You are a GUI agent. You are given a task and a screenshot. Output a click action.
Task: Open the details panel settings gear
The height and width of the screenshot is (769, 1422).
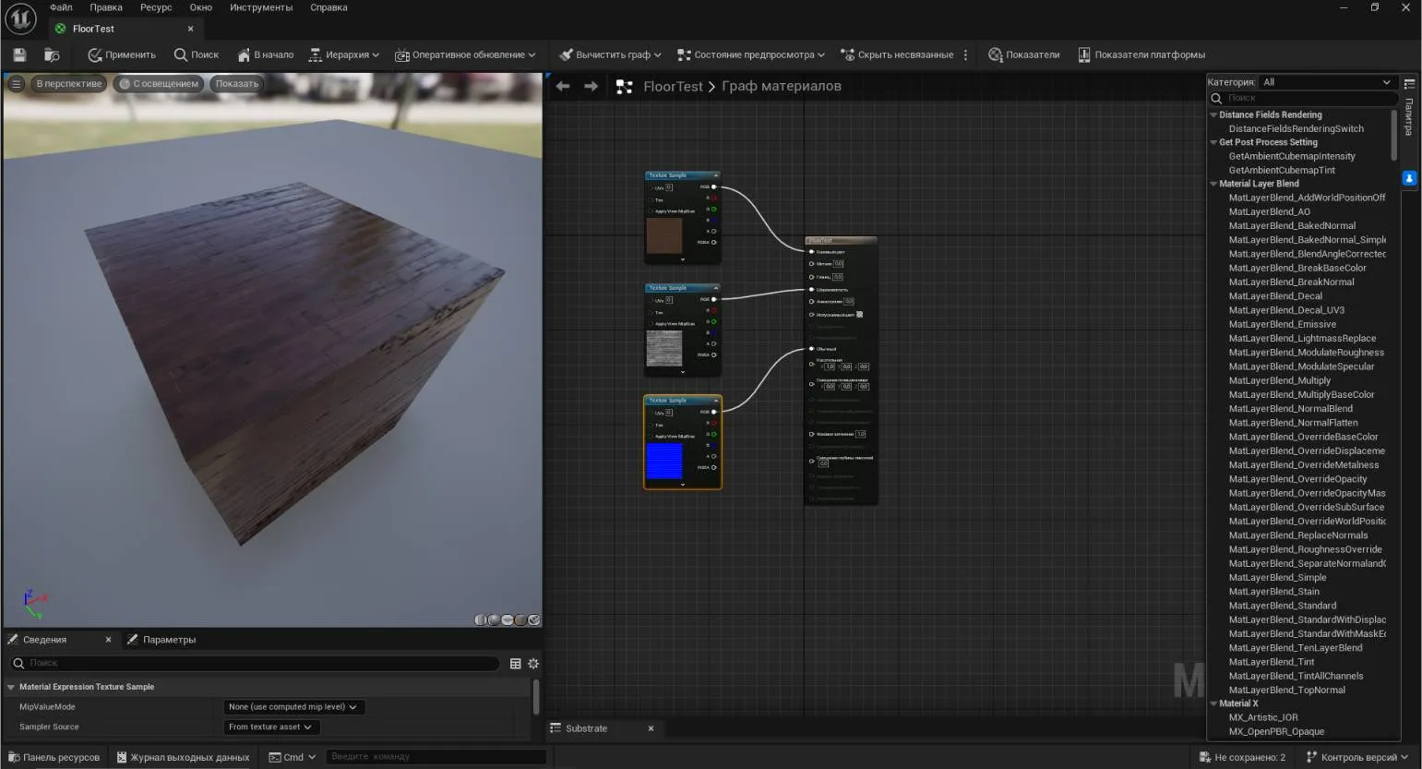[533, 664]
